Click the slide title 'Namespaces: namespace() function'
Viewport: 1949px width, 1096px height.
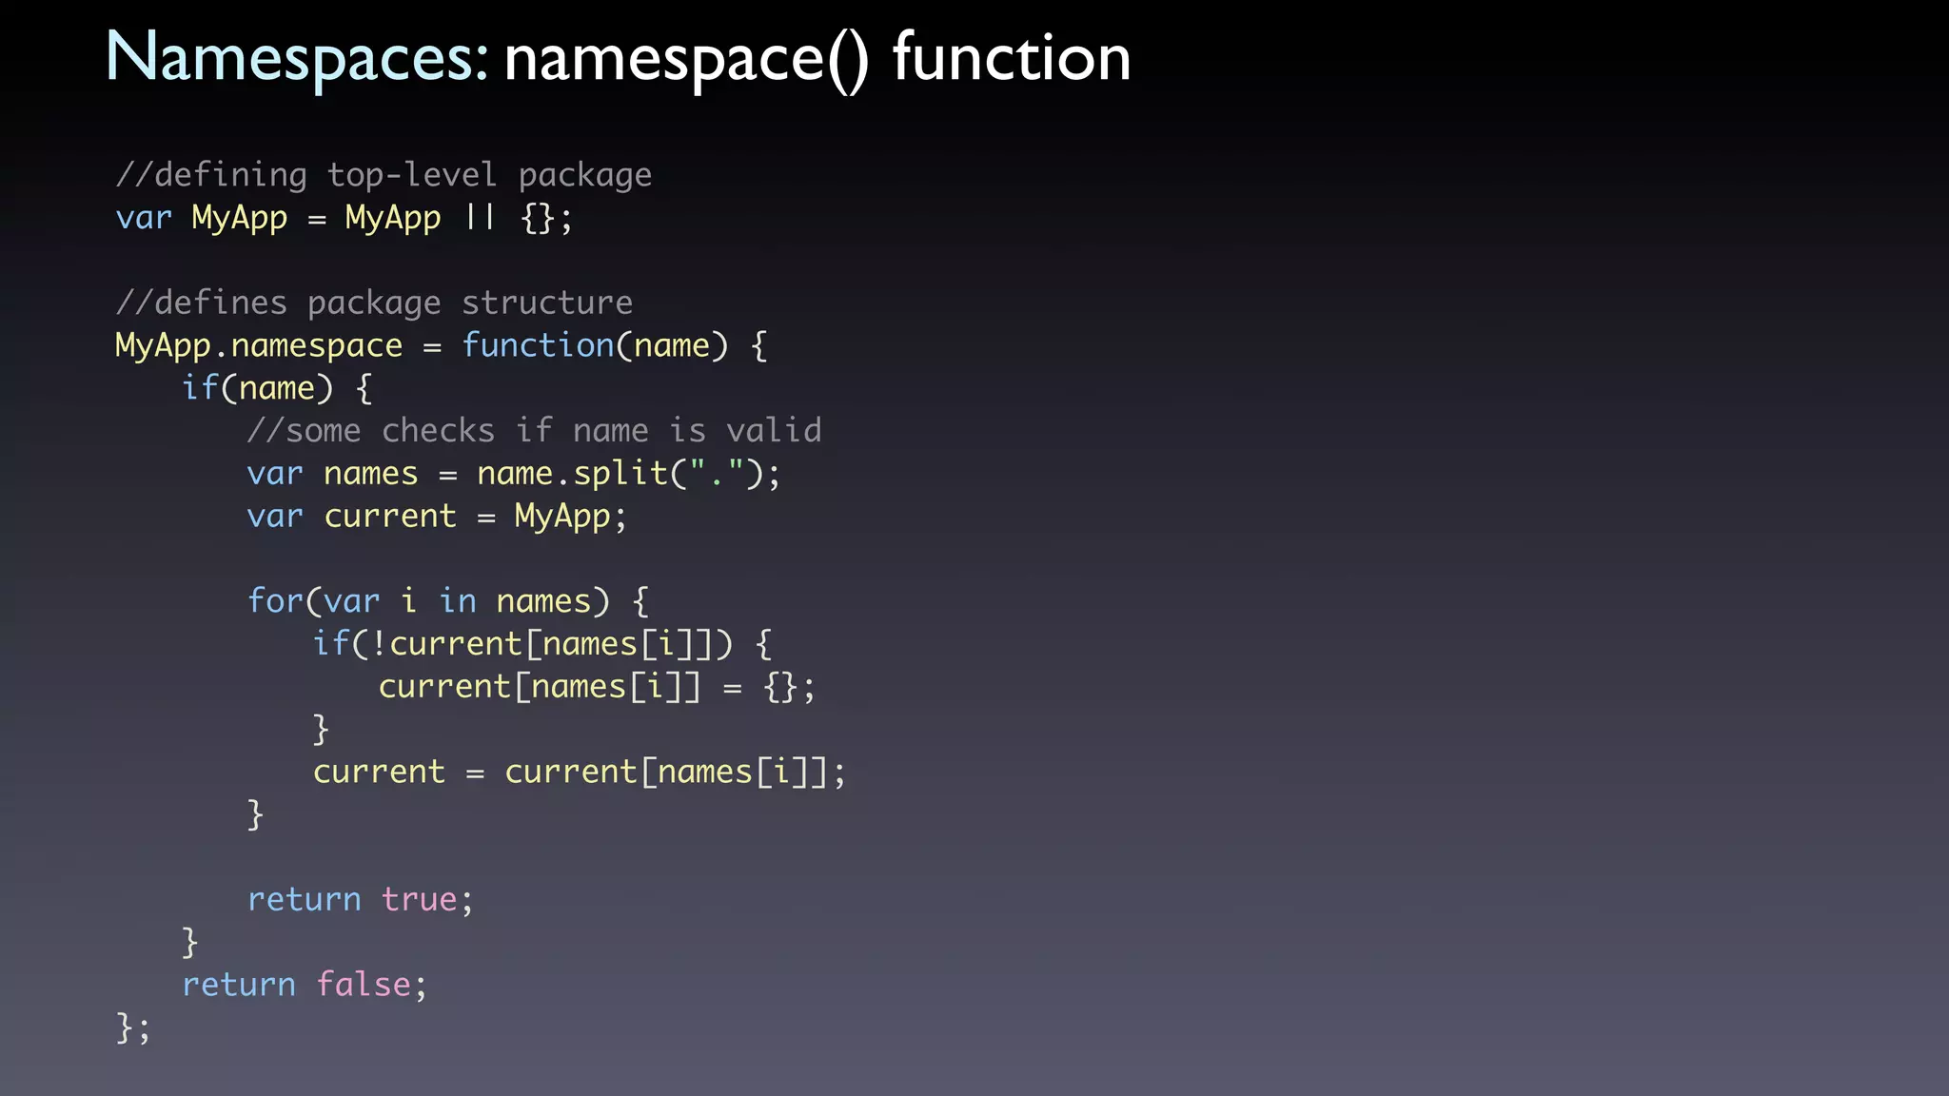click(619, 59)
